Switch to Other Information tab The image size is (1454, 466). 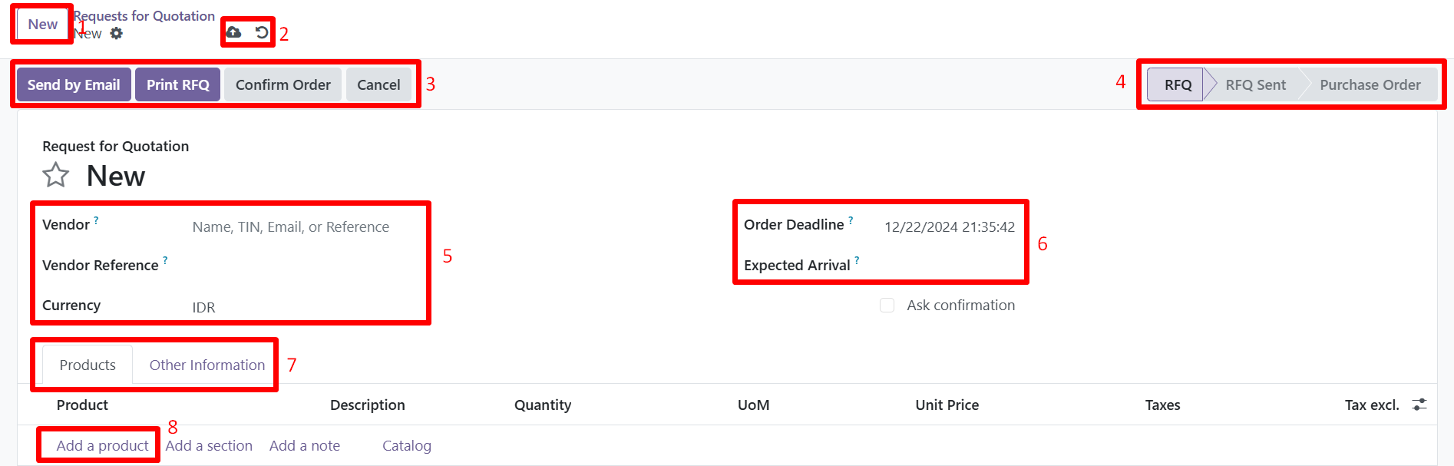pyautogui.click(x=207, y=365)
